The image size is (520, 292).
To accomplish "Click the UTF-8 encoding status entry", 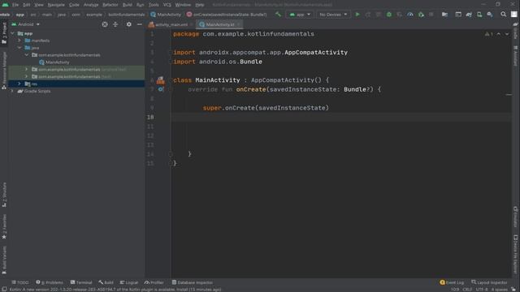I will click(482, 290).
